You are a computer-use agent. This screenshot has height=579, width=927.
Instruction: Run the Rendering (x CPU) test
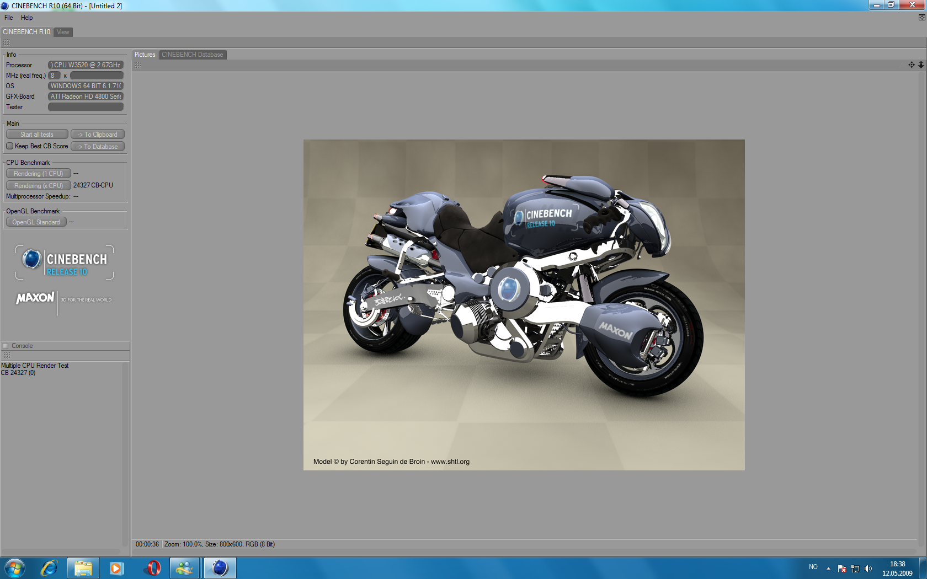tap(39, 186)
